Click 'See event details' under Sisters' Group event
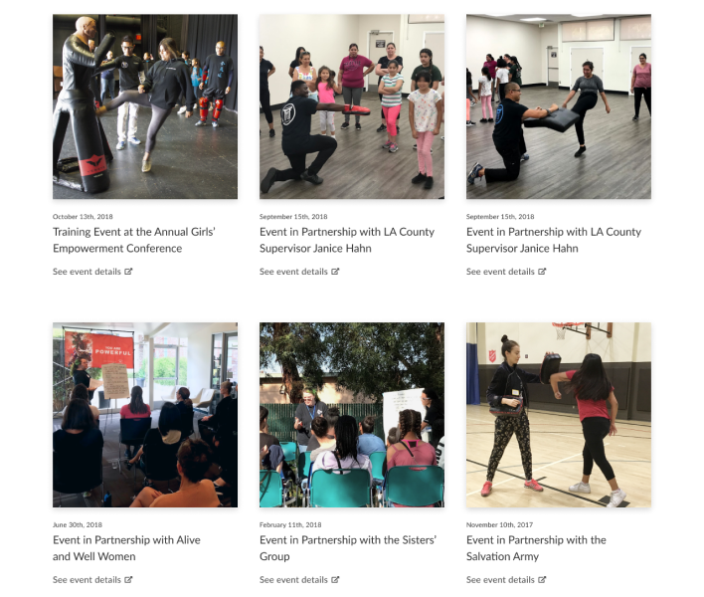Image resolution: width=704 pixels, height=597 pixels. 293,579
